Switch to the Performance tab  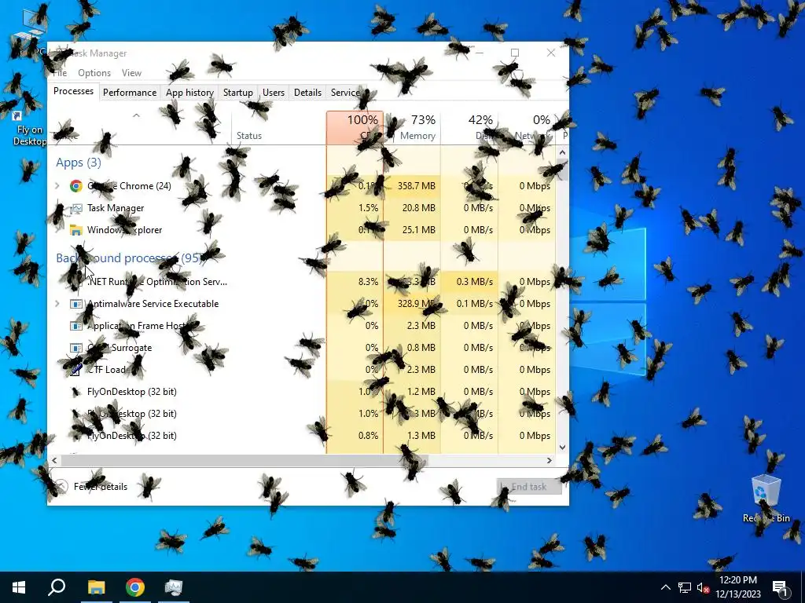pos(130,93)
